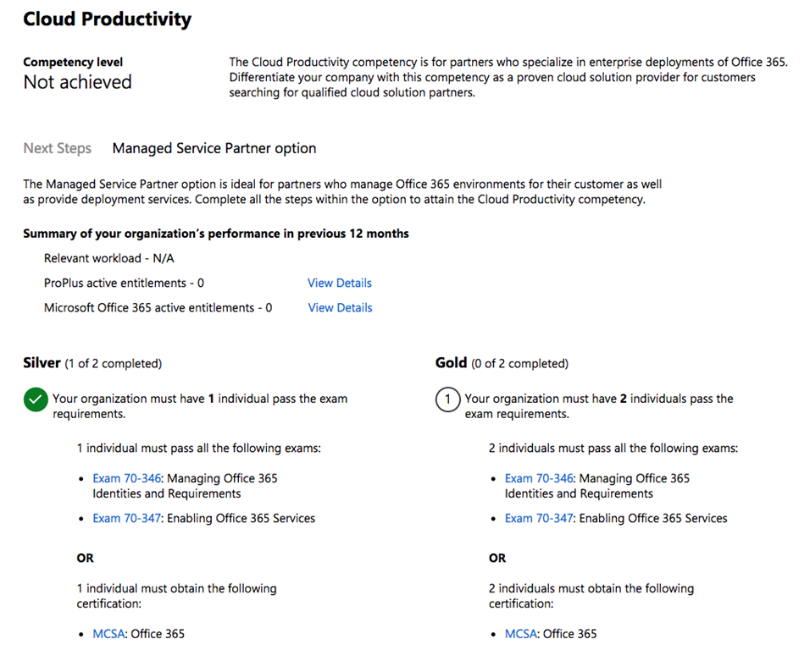
Task: Click the OR separator in Gold column
Action: [x=497, y=559]
